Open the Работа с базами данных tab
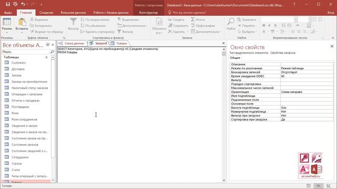 111,13
